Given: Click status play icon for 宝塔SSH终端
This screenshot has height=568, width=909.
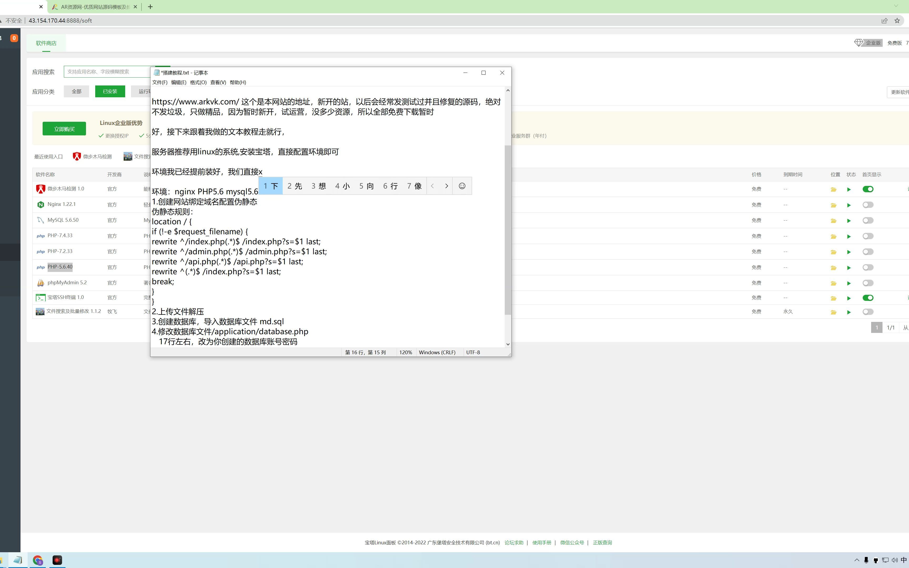Looking at the screenshot, I should coord(849,298).
